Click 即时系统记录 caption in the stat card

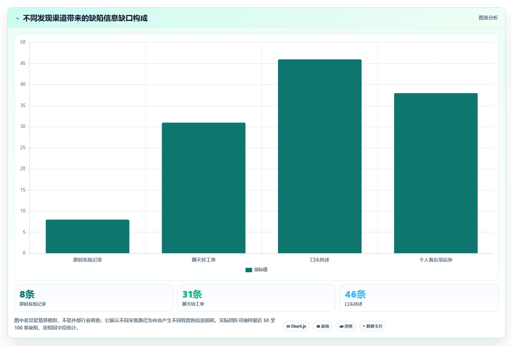(x=33, y=304)
